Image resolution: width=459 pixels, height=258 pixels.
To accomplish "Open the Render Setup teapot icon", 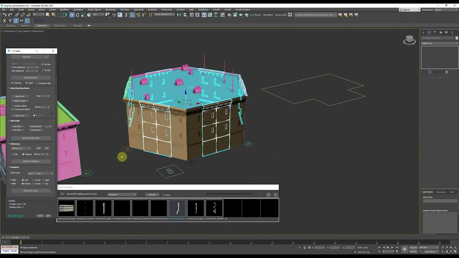I will coord(229,15).
